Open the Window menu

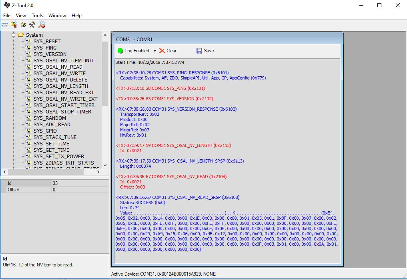click(57, 16)
